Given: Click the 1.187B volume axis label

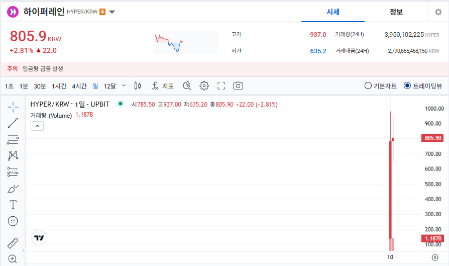Looking at the screenshot, I should (433, 238).
